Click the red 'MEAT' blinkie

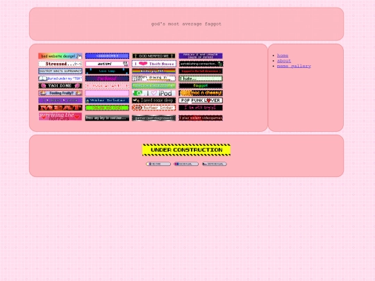click(x=60, y=108)
